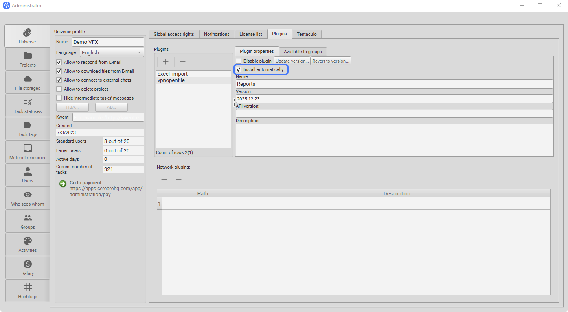The image size is (568, 312).
Task: Check Allow to delete project
Action: click(x=59, y=89)
